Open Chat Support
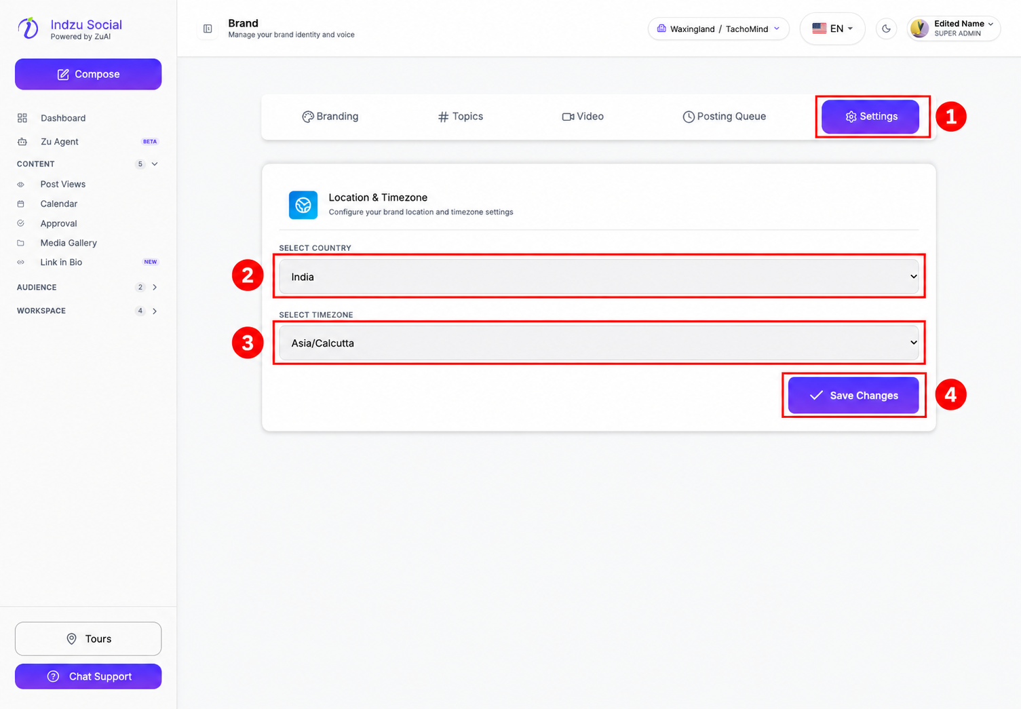 [x=88, y=676]
